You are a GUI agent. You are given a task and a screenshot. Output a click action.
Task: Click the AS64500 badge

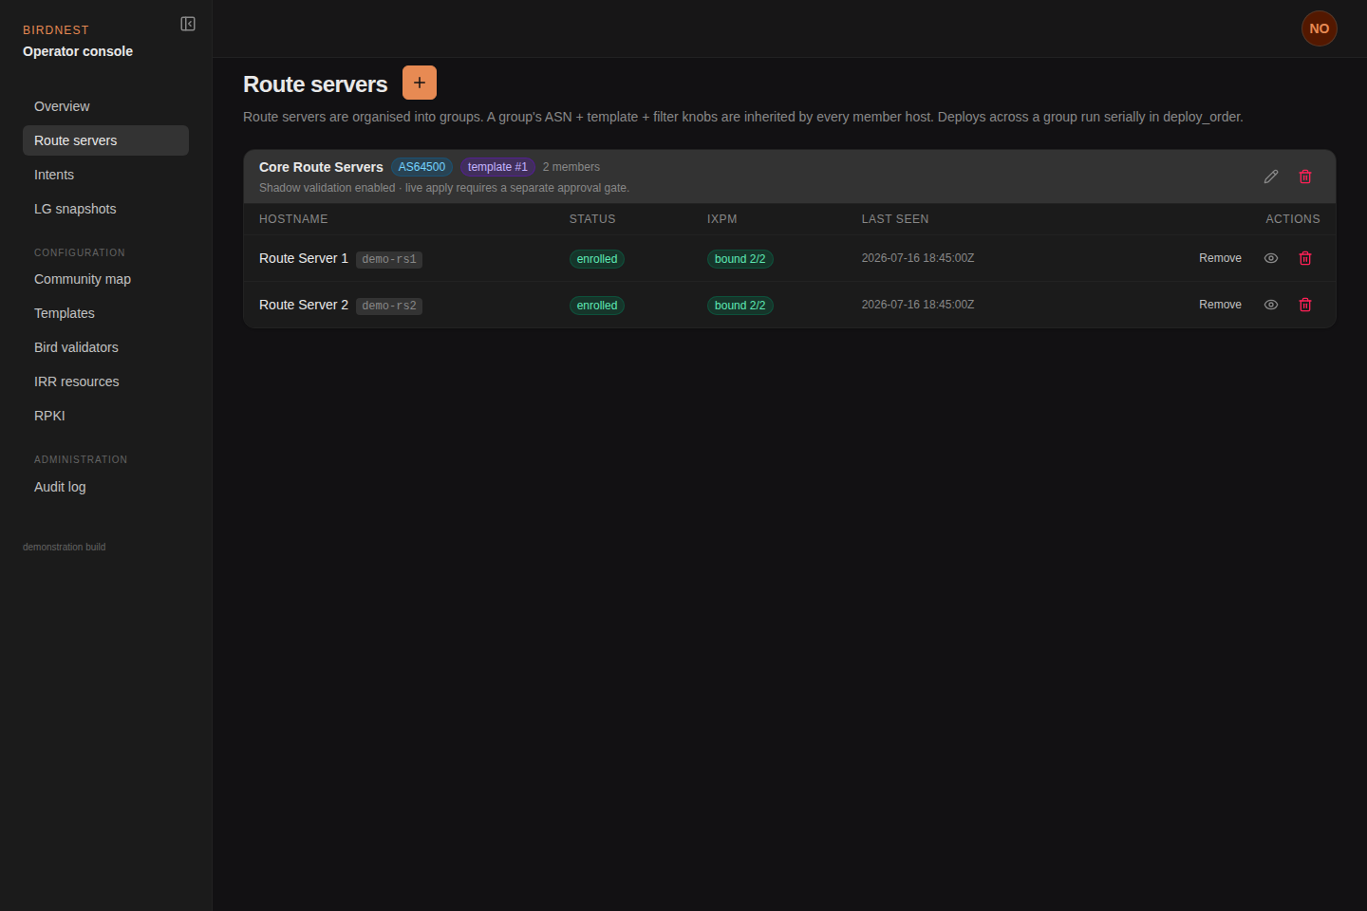pyautogui.click(x=421, y=167)
